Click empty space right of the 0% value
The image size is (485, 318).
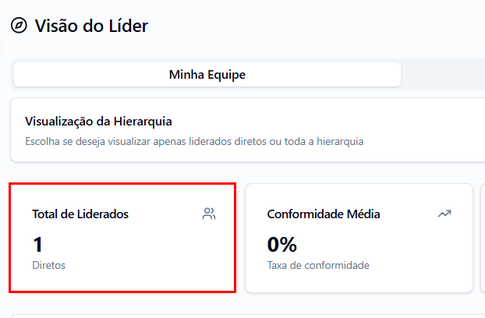tap(374, 245)
